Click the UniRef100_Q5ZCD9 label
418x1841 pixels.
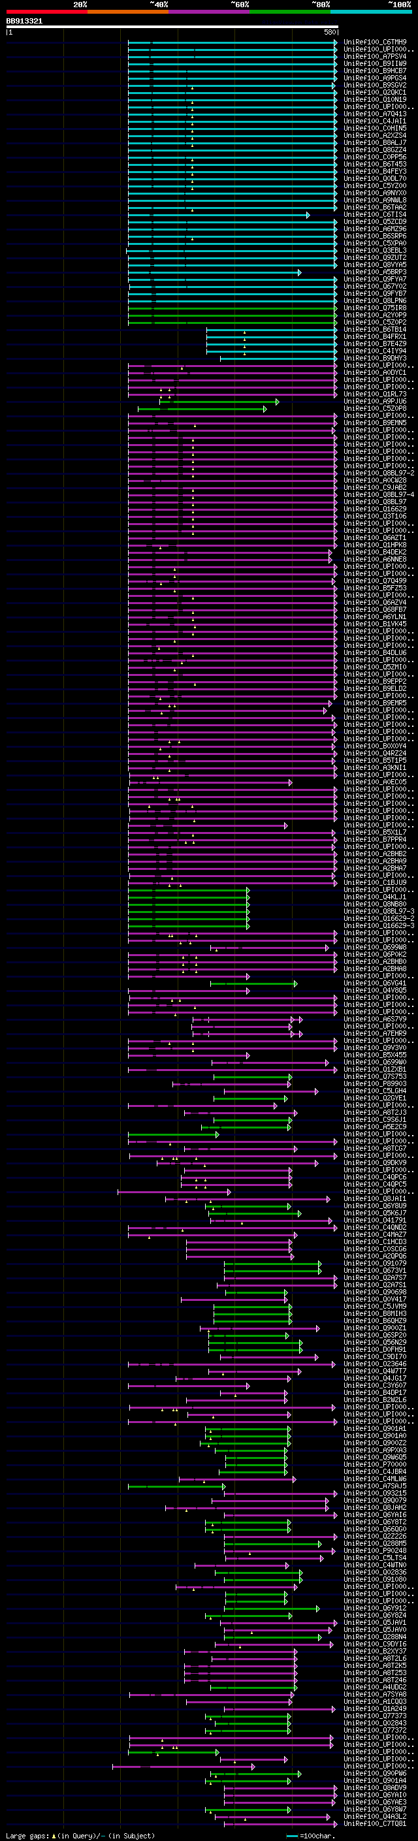click(x=375, y=221)
